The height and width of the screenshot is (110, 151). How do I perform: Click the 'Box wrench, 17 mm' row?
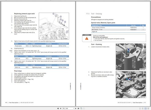[119, 30]
